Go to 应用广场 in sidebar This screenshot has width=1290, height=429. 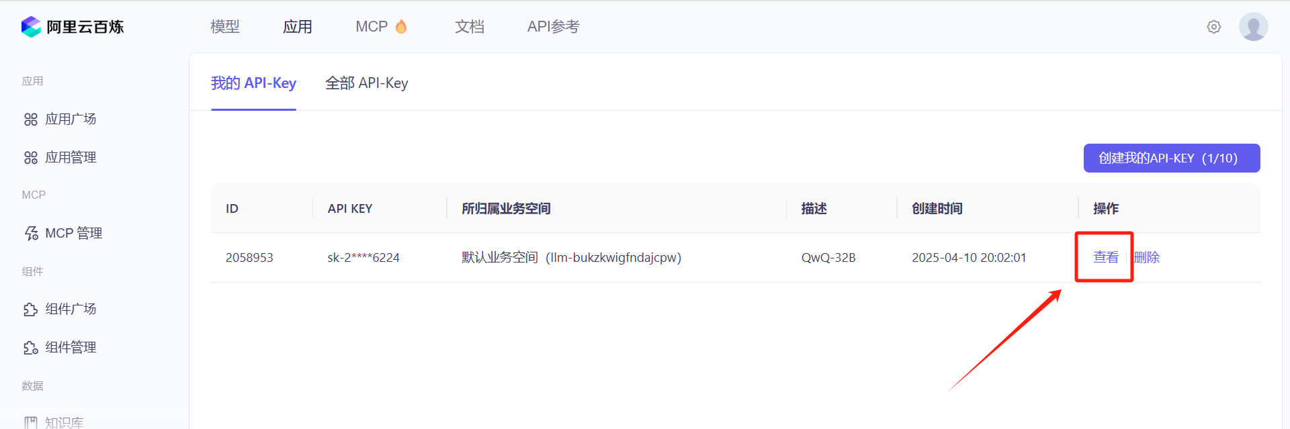(x=71, y=120)
